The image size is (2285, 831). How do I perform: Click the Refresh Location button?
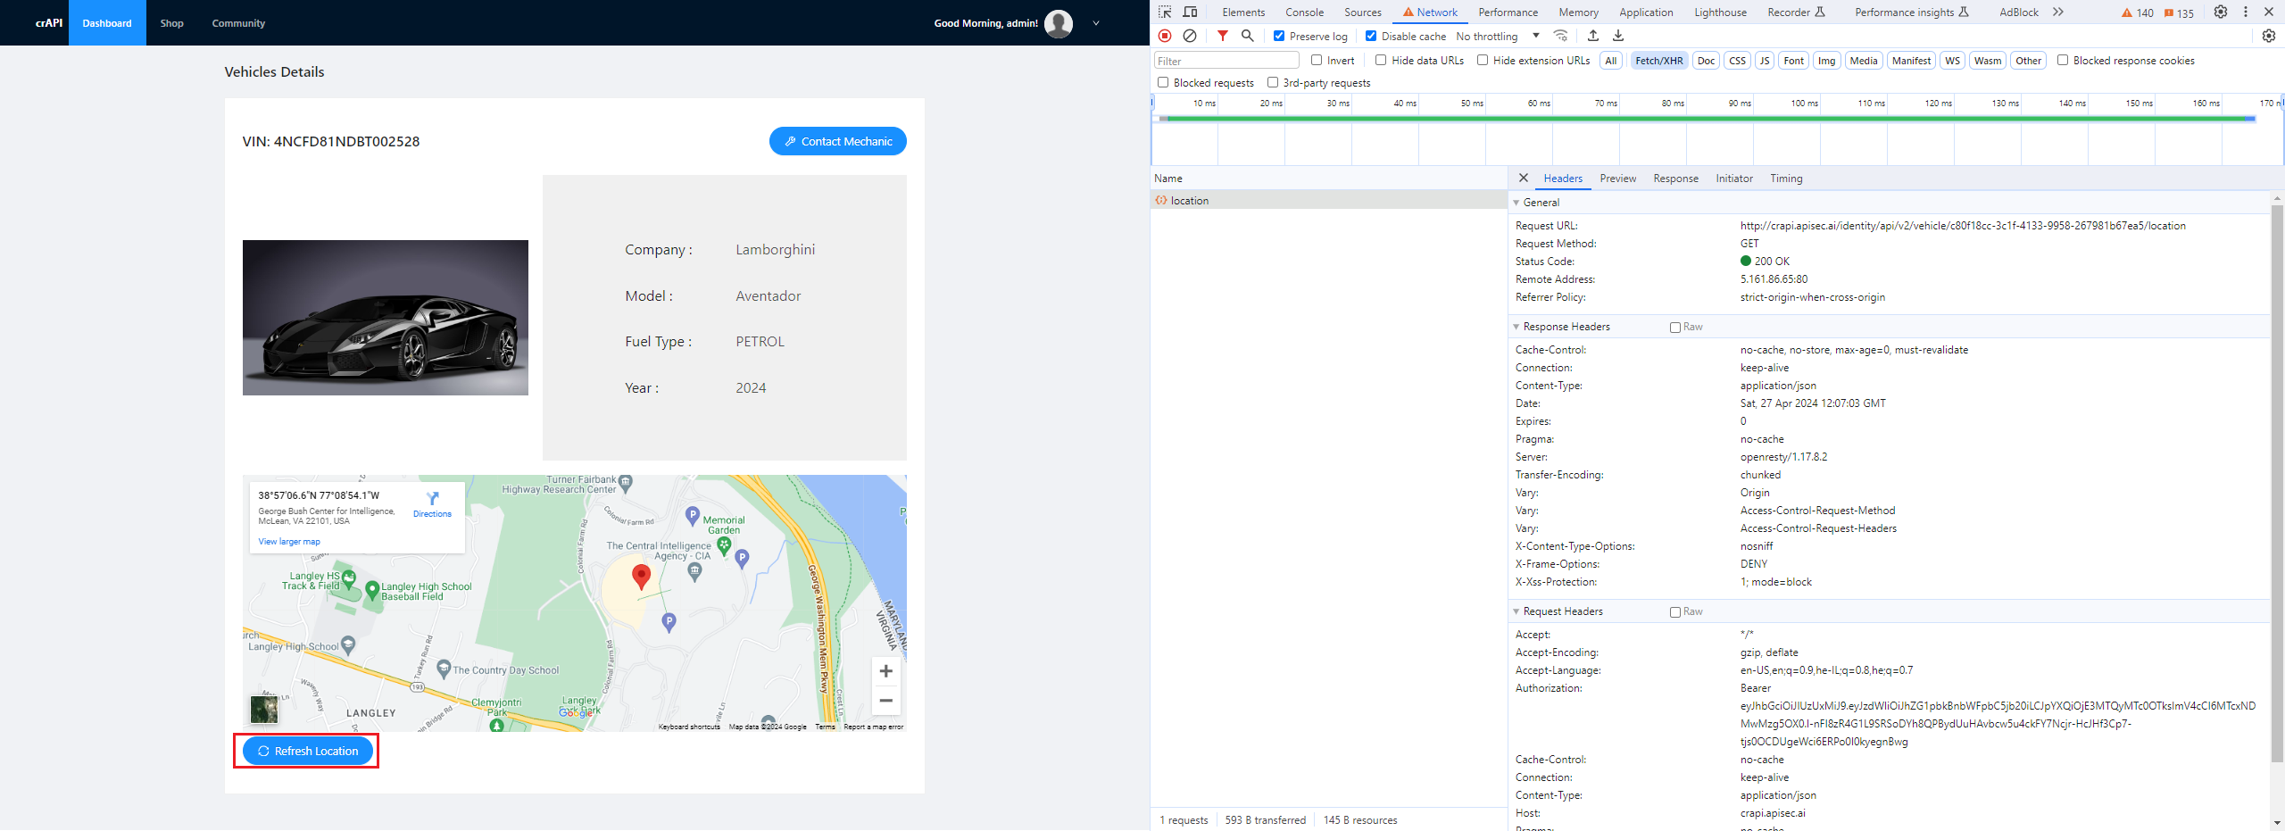pyautogui.click(x=308, y=751)
